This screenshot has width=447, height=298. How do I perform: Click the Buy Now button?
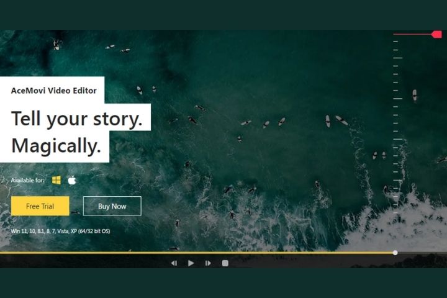pos(112,206)
